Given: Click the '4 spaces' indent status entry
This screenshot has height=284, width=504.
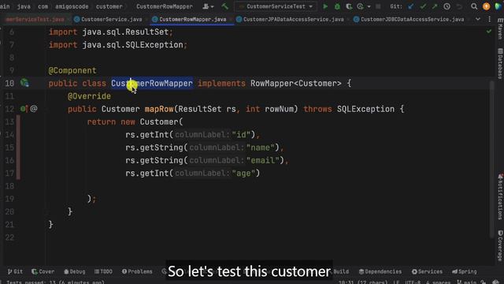Looking at the screenshot, I should point(438,282).
